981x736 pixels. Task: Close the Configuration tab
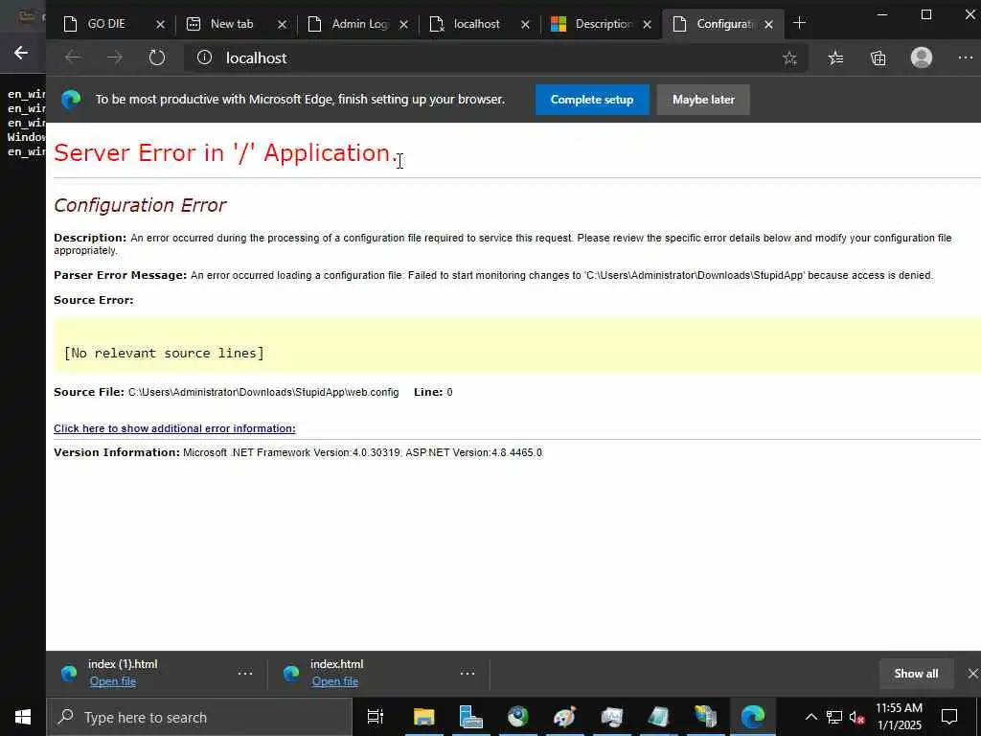[x=769, y=24]
